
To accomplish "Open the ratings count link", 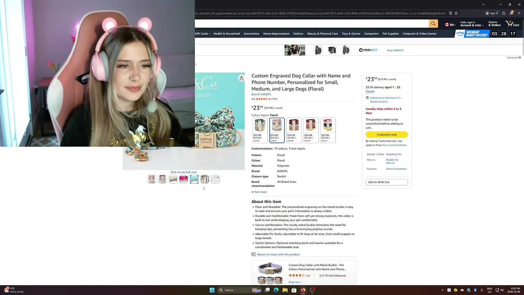I will pyautogui.click(x=274, y=99).
